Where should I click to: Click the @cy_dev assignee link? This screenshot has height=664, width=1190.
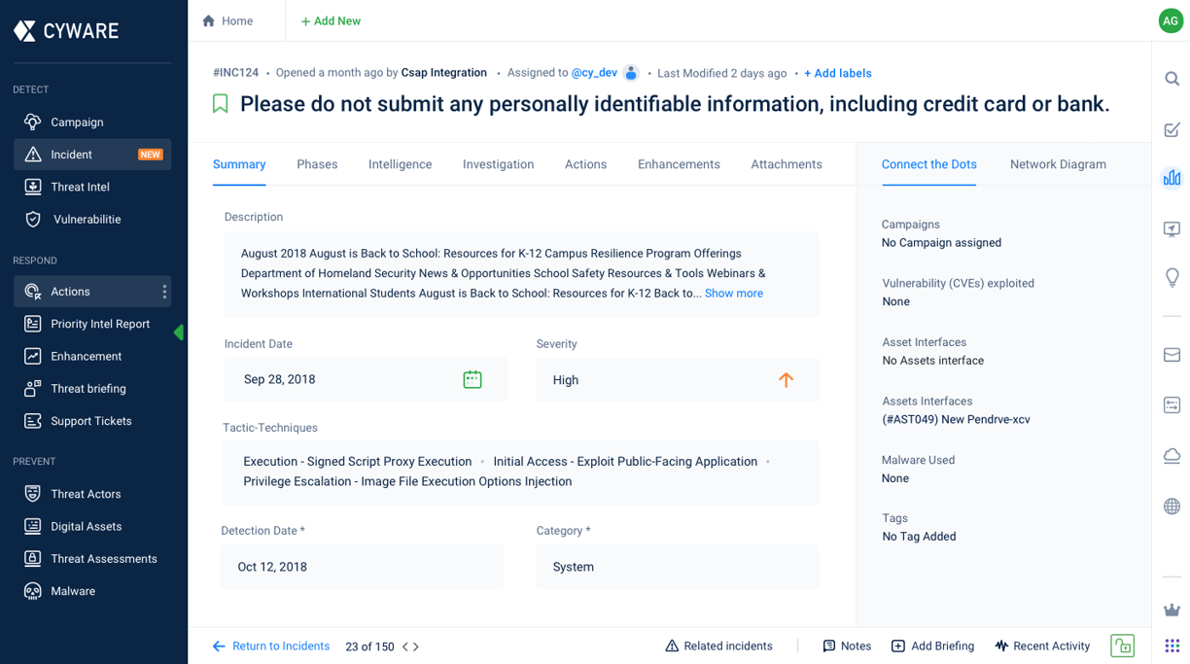click(594, 73)
